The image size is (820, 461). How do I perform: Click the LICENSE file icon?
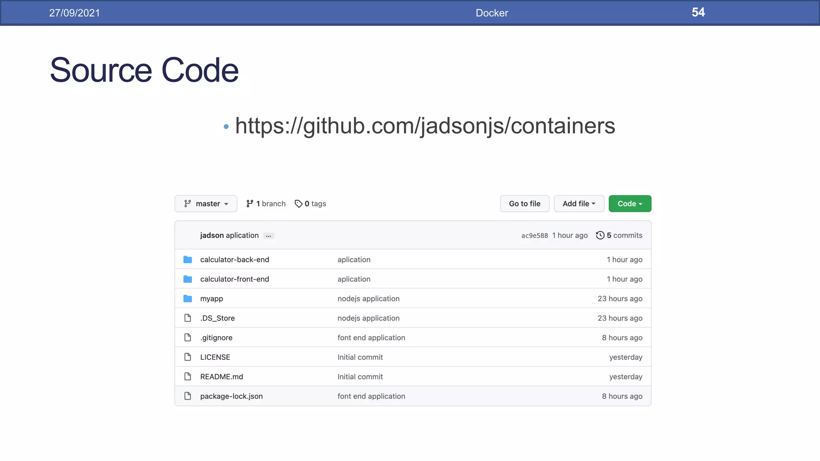click(187, 357)
